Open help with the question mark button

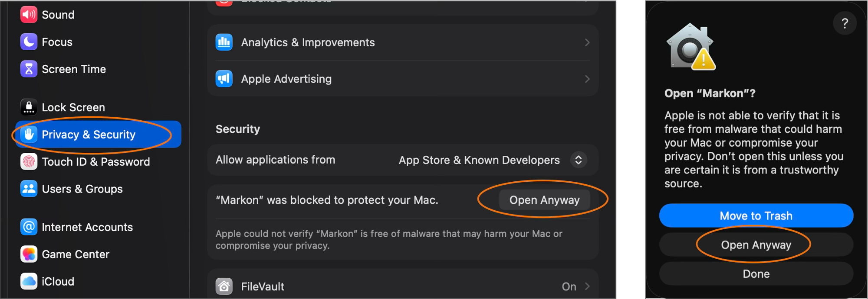coord(845,23)
